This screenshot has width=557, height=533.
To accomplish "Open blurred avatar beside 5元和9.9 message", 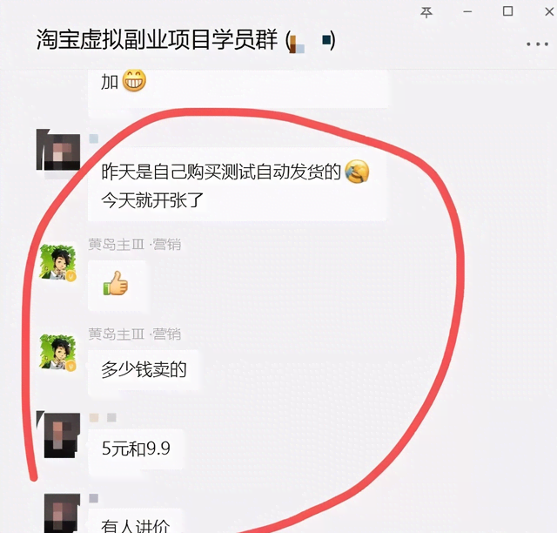I will pyautogui.click(x=59, y=435).
